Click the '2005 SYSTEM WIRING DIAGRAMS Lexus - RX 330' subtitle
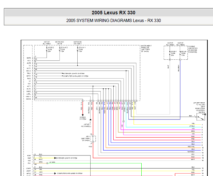The image size is (213, 176). [113, 21]
